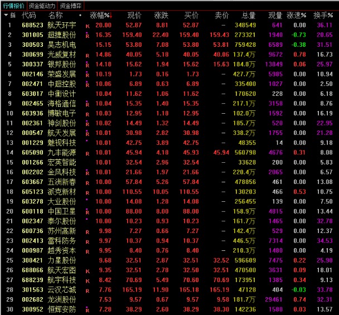Sort by 涨速% column header

pos(297,16)
